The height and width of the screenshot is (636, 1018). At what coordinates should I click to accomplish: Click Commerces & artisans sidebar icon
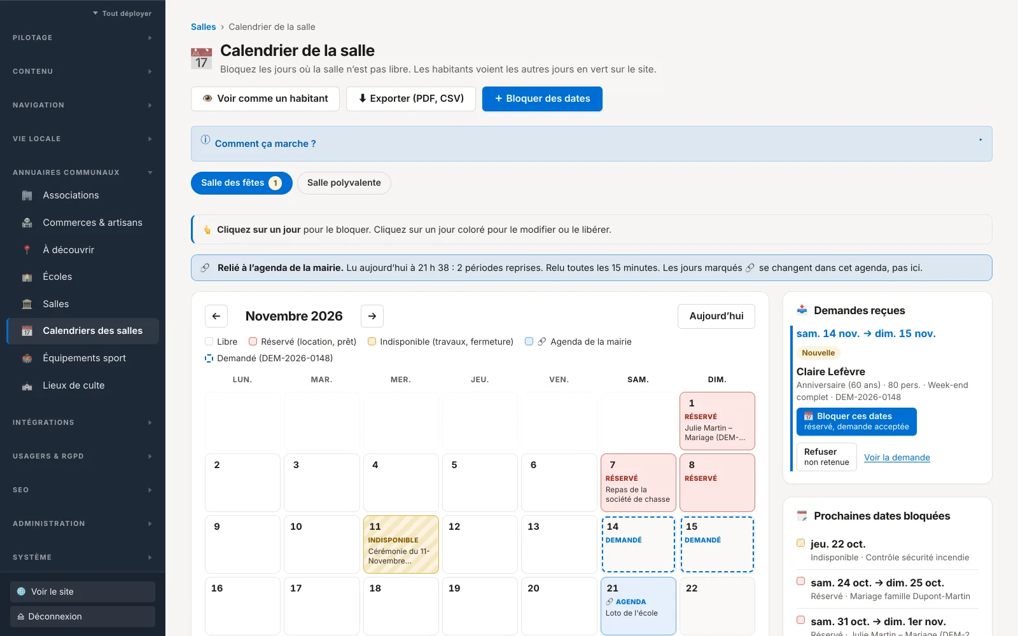[x=27, y=223]
